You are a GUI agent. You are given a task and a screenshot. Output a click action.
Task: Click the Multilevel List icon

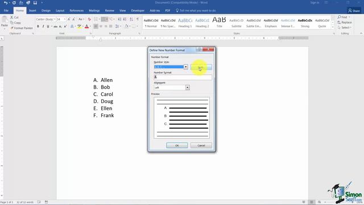[x=111, y=19]
